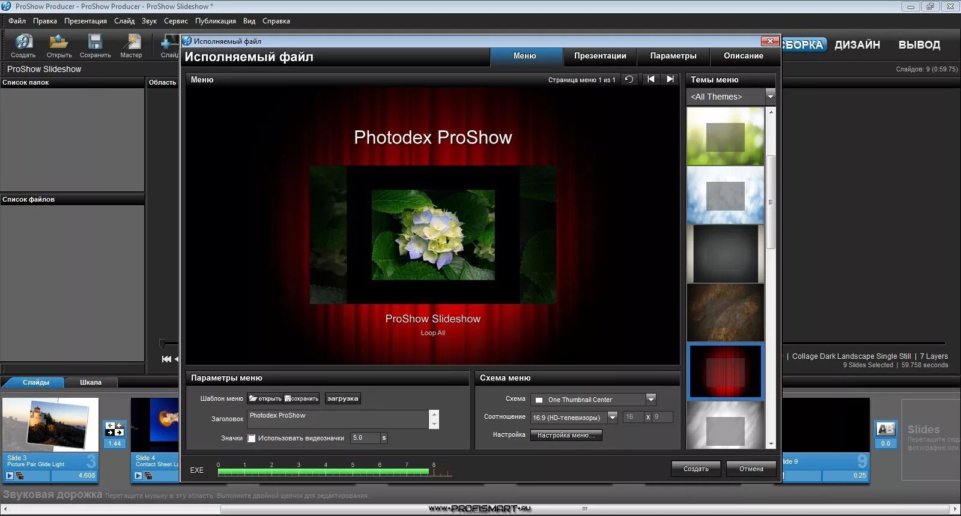Go to next menu page

tap(670, 79)
